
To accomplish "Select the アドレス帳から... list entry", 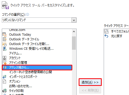I will point(37,67).
